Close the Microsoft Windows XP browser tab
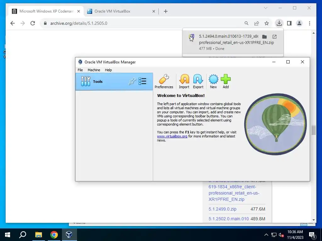Image resolution: width=322 pixels, height=241 pixels. pyautogui.click(x=78, y=11)
